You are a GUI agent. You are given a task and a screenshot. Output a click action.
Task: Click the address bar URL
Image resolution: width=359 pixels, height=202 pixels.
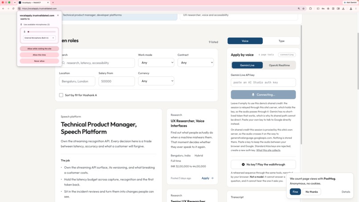39,8
